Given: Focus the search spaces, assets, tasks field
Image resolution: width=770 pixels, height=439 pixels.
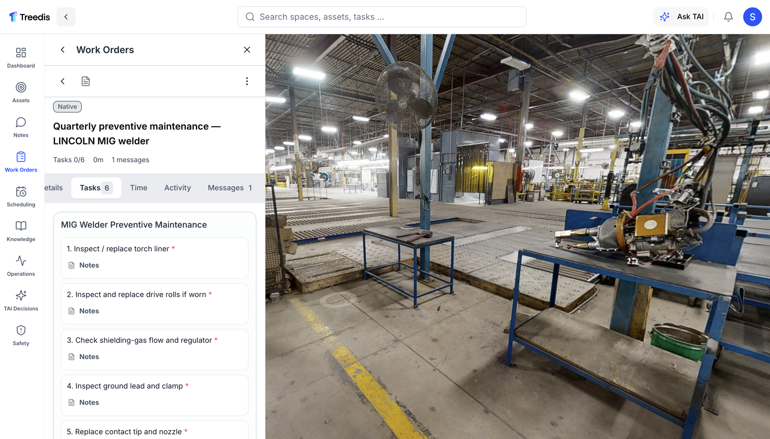Looking at the screenshot, I should click(x=382, y=17).
